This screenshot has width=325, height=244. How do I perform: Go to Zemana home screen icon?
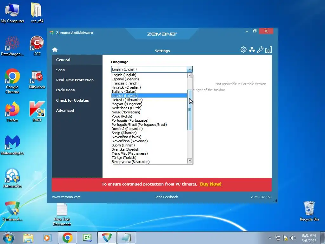(x=55, y=50)
